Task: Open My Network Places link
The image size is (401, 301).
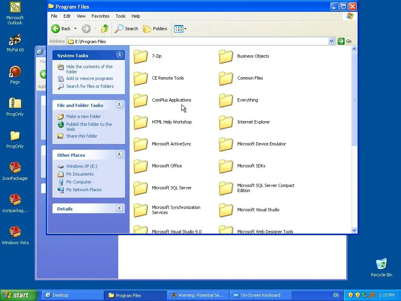Action: 84,190
